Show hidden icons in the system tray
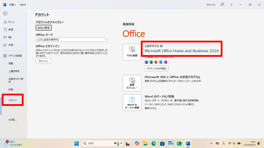Viewport: 264px width, 148px height. coord(211,143)
